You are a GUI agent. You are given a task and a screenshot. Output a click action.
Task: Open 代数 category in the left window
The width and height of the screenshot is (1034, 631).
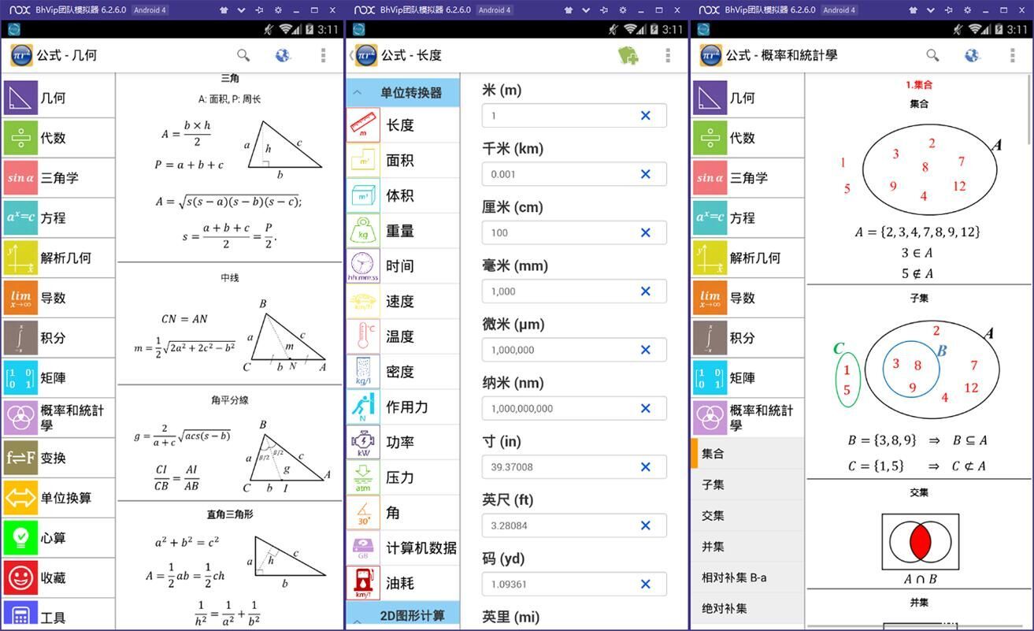58,138
